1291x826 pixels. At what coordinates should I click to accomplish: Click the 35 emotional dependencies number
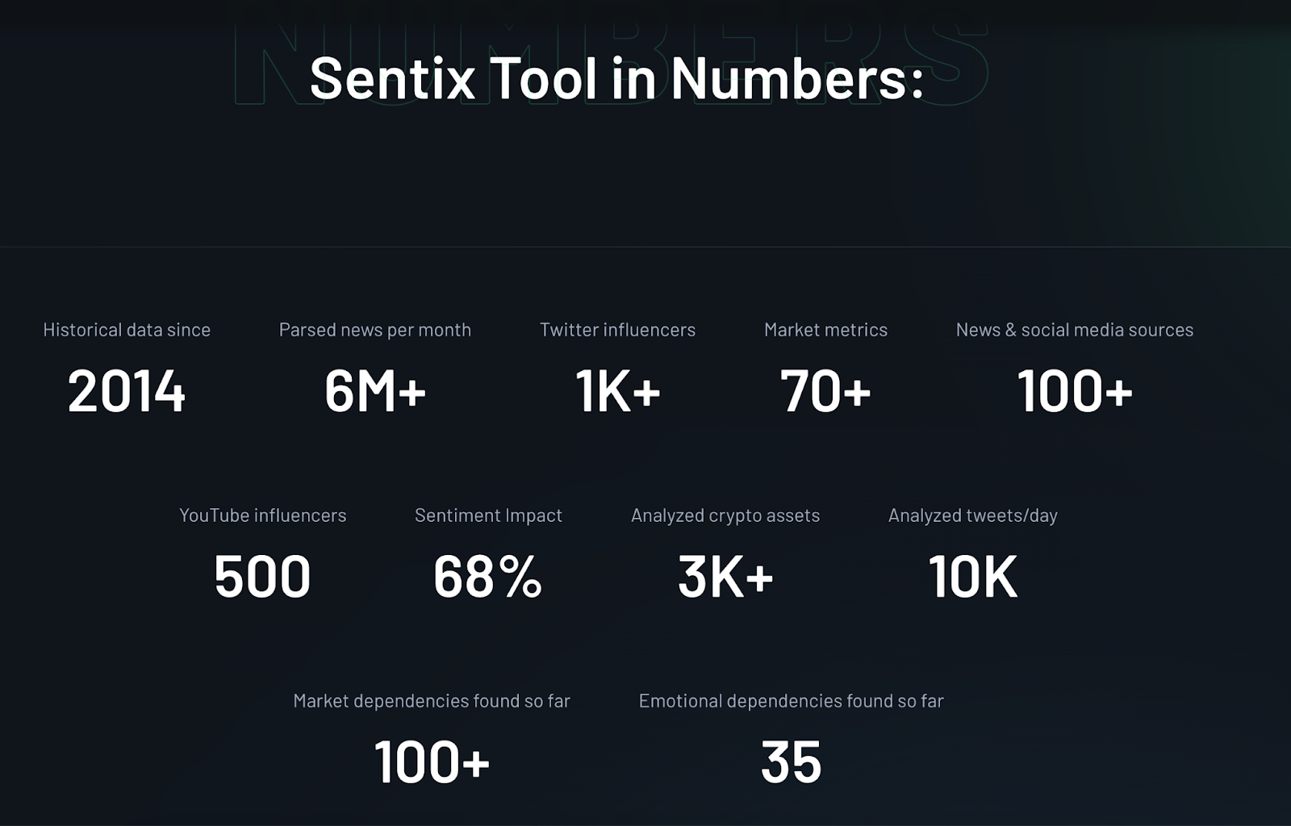pyautogui.click(x=791, y=762)
